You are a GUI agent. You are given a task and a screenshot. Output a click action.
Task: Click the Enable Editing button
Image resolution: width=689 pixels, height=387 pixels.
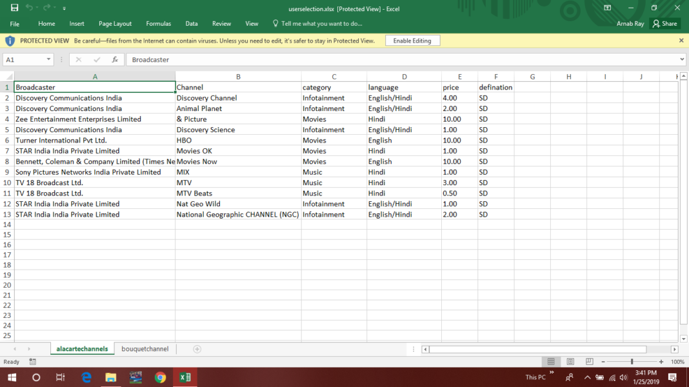point(412,41)
